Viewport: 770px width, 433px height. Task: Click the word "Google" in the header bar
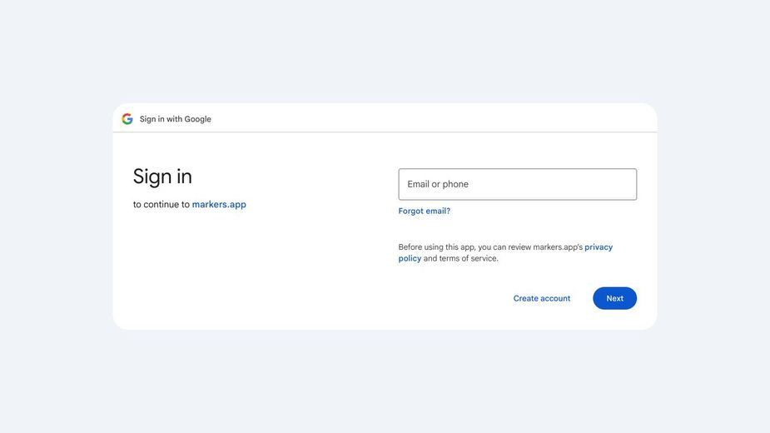pyautogui.click(x=198, y=119)
